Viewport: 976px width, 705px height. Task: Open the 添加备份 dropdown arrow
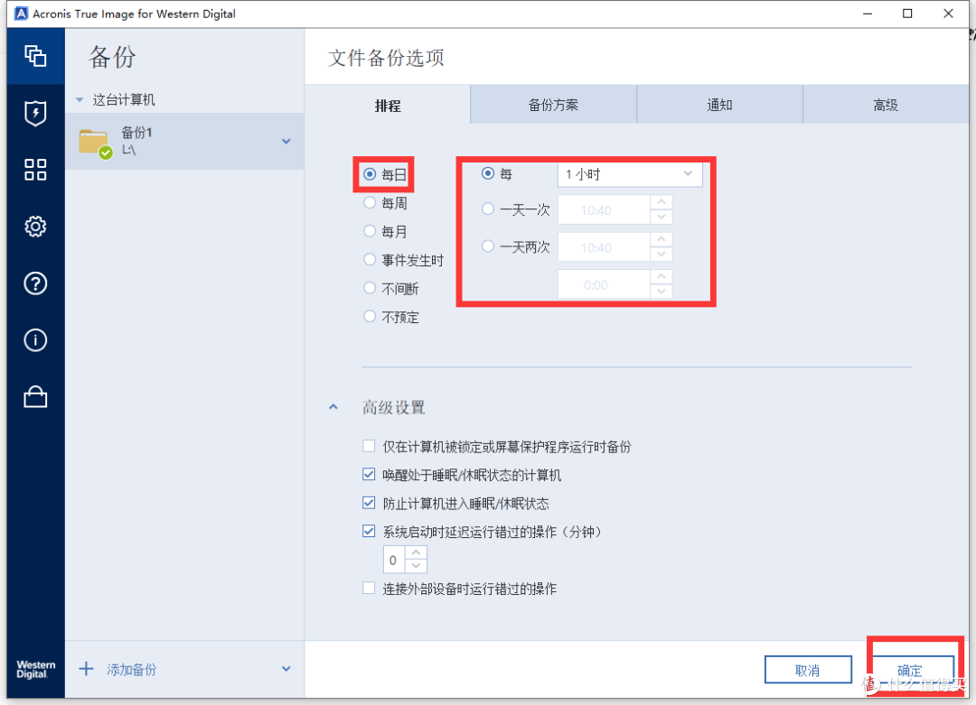click(286, 669)
